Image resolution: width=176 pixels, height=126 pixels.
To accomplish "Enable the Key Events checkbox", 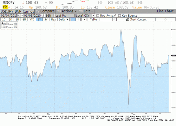I will 120,15.
